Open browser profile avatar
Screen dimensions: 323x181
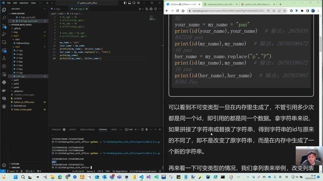[x=313, y=11]
